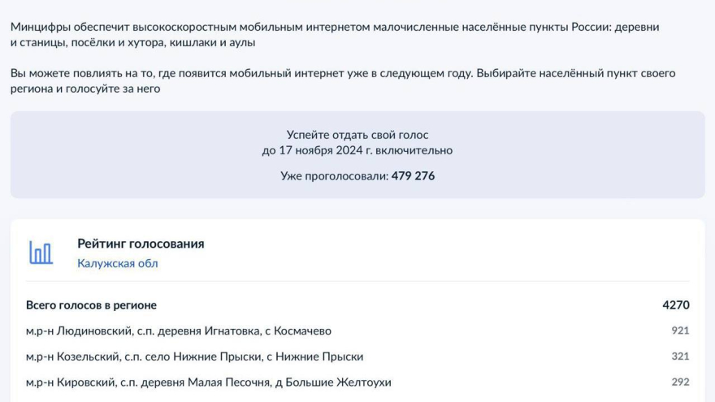Click the regional total 4270 value
This screenshot has width=715, height=402.
[x=676, y=305]
